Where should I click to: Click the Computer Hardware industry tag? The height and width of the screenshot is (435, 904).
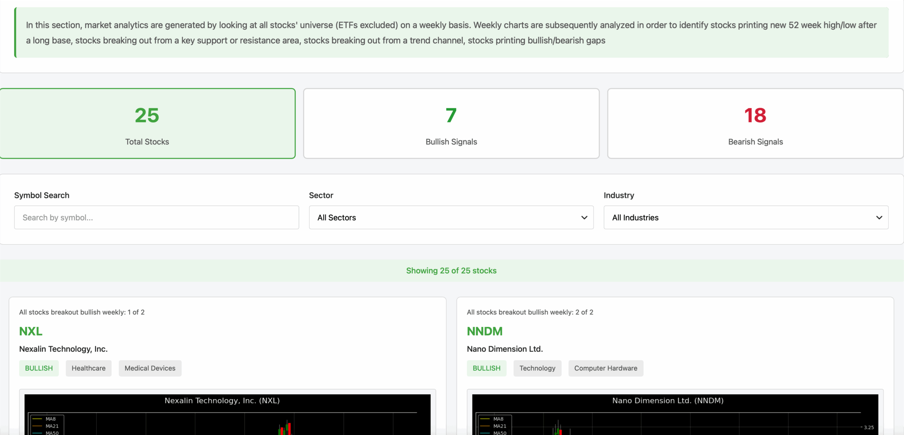click(x=605, y=368)
